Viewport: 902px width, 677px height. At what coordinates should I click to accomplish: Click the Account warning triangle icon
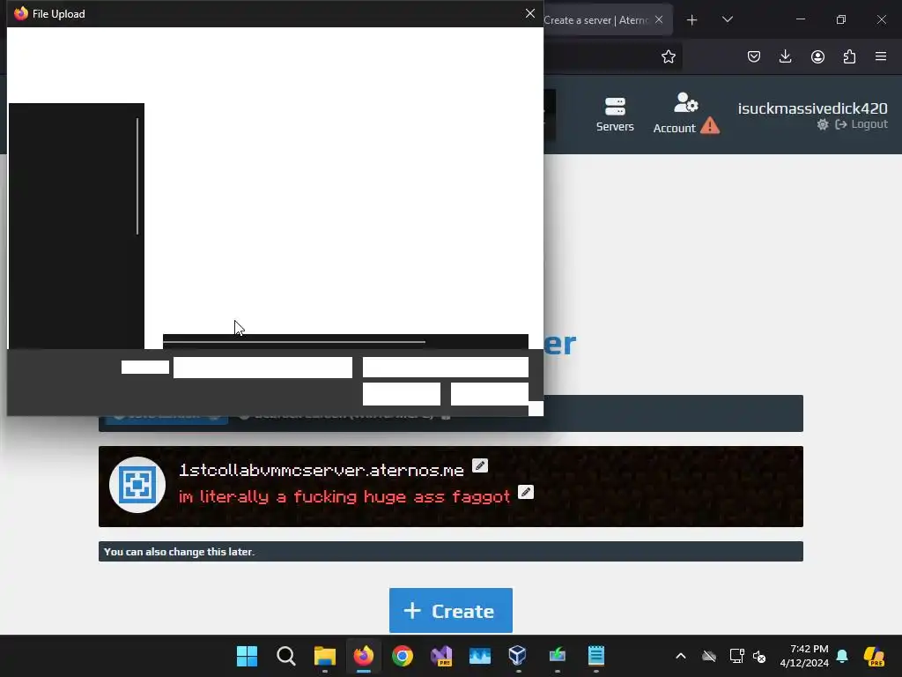coord(710,125)
